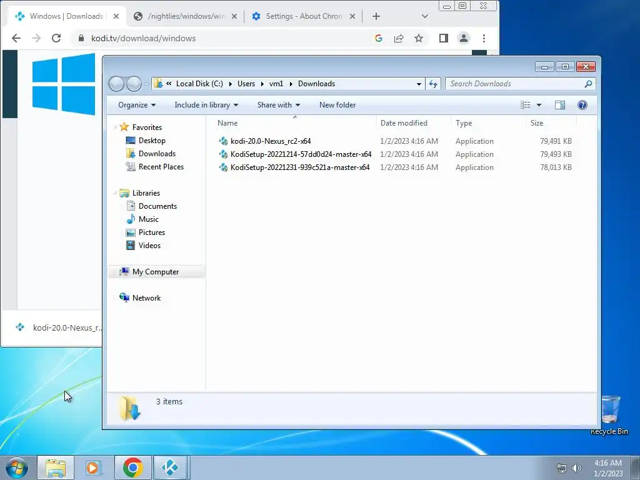This screenshot has width=640, height=480.
Task: Open Explorer's recent locations dropdown
Action: coord(146,84)
